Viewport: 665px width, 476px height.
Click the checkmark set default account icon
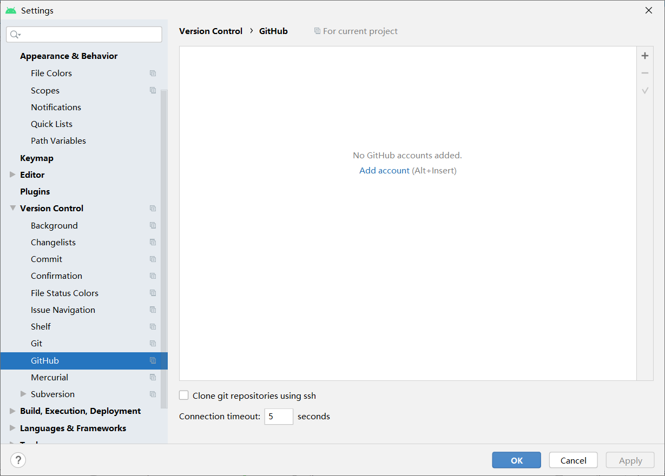(645, 90)
